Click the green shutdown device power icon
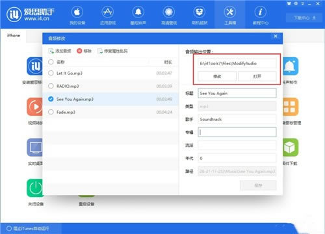The width and height of the screenshot is (325, 234). point(35,188)
